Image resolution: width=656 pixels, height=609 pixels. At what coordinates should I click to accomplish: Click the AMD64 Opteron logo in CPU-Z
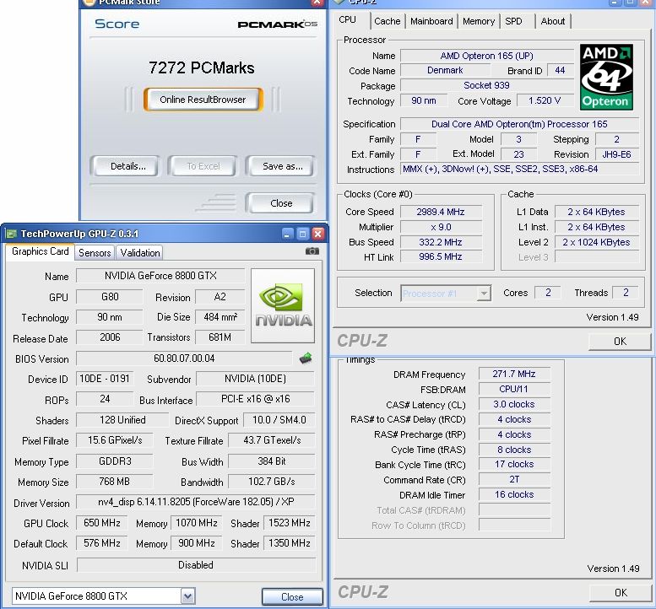point(606,78)
